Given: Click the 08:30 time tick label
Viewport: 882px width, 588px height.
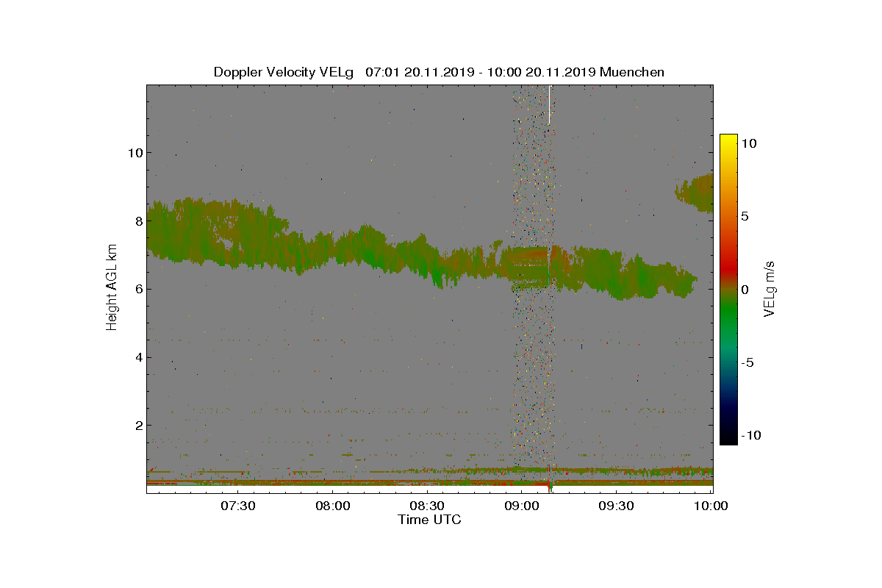Looking at the screenshot, I should (428, 506).
